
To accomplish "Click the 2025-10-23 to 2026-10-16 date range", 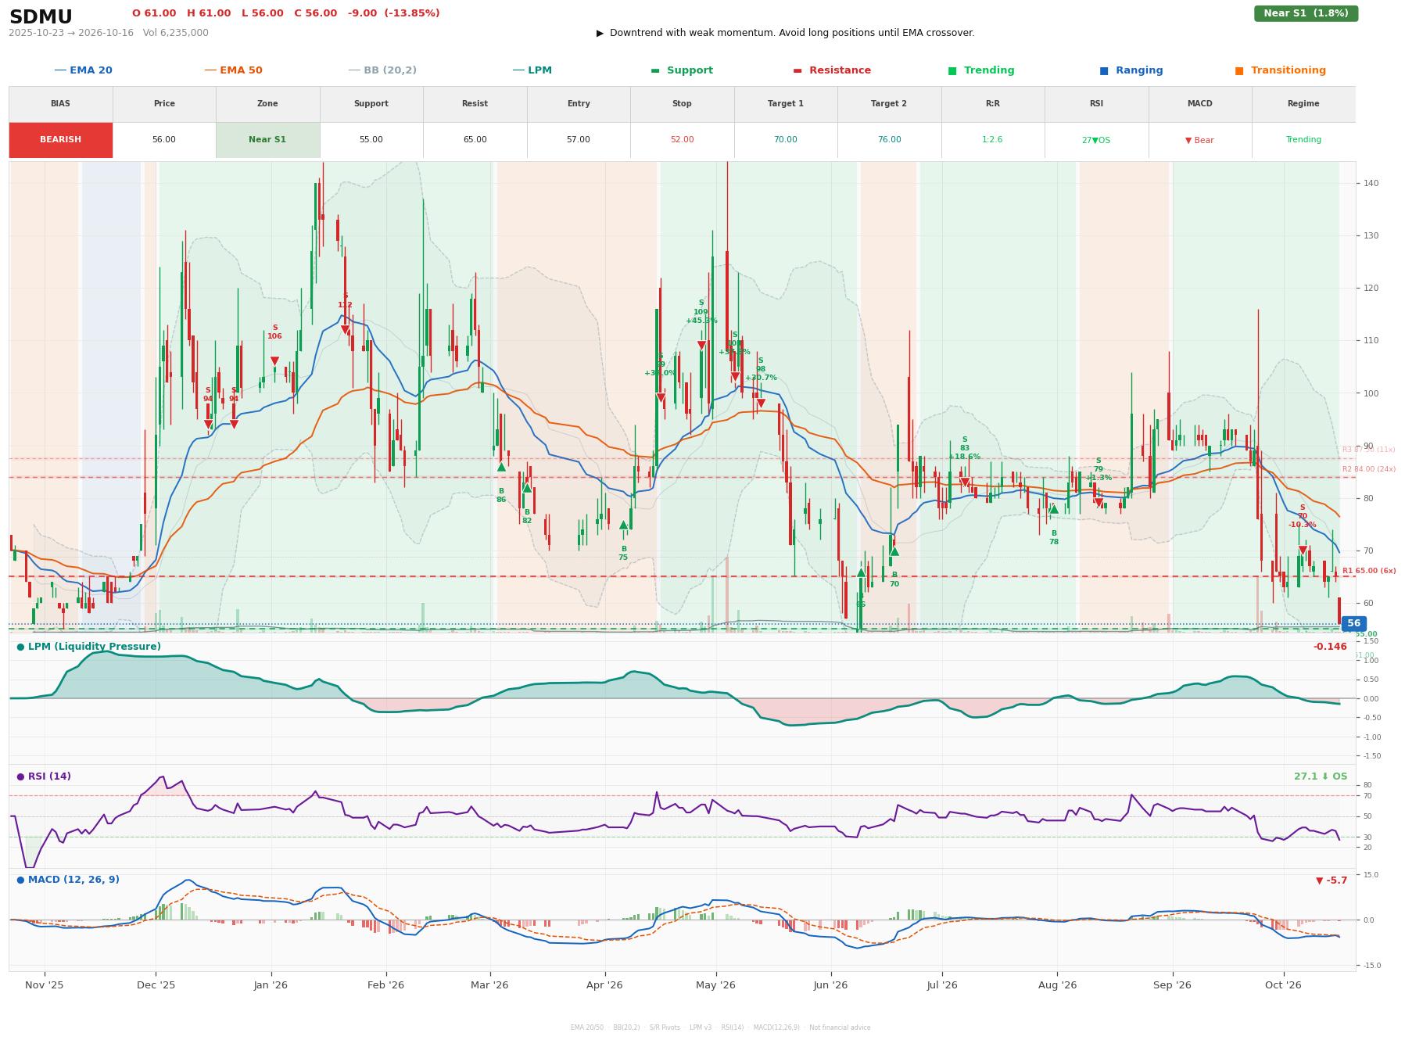I will pyautogui.click(x=71, y=33).
